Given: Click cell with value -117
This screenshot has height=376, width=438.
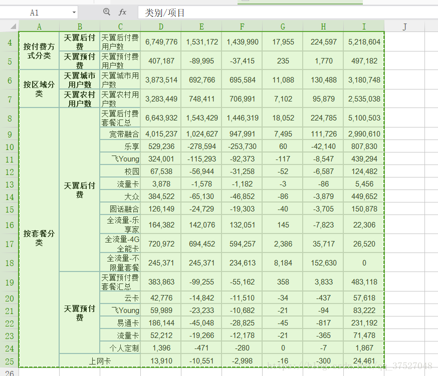Looking at the screenshot, I should (x=283, y=159).
